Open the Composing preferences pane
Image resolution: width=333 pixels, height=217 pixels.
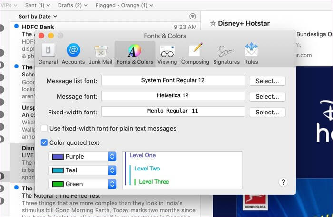click(195, 54)
